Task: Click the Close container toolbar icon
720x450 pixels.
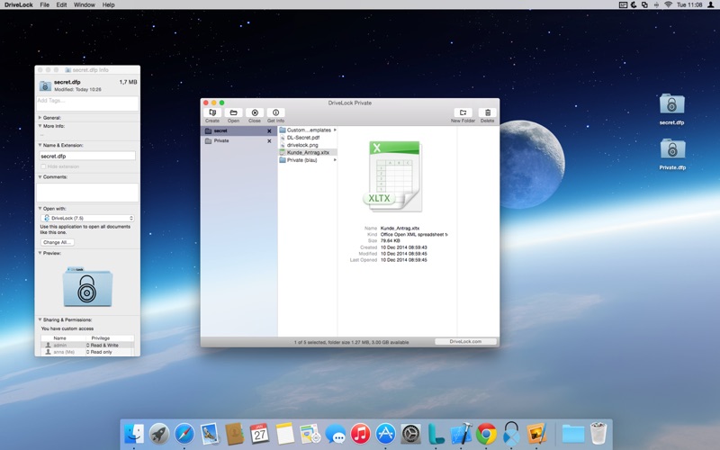Action: tap(255, 113)
